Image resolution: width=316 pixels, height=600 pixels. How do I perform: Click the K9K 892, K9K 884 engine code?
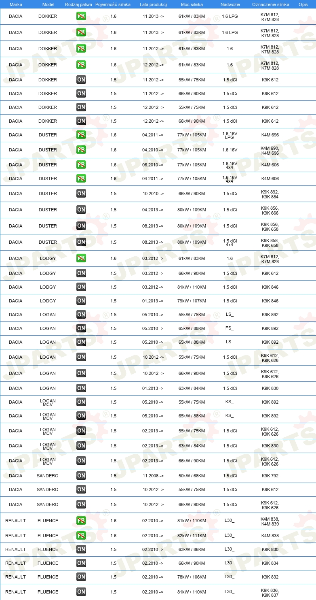(x=270, y=194)
